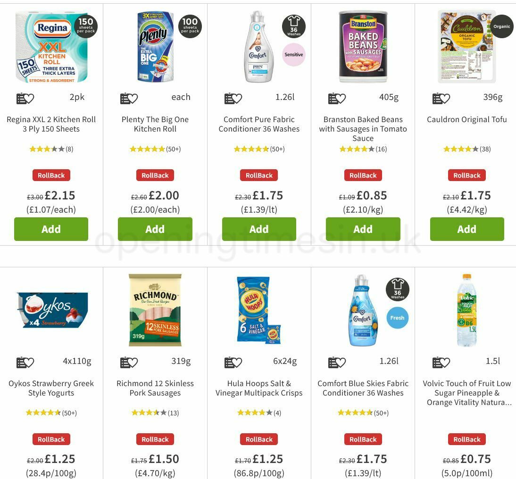The height and width of the screenshot is (479, 516).
Task: Click the Comfort Blue Skies product image
Action: click(363, 310)
